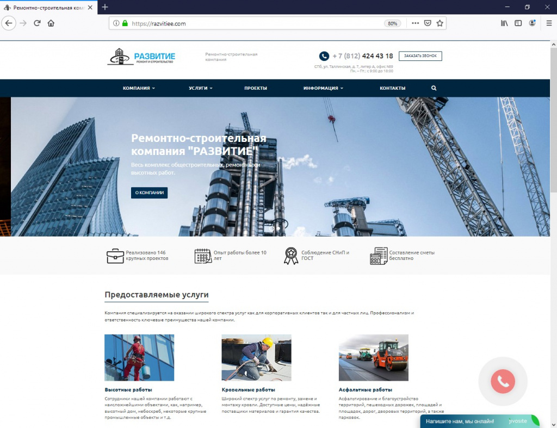Save page to Pocket icon

[x=428, y=23]
